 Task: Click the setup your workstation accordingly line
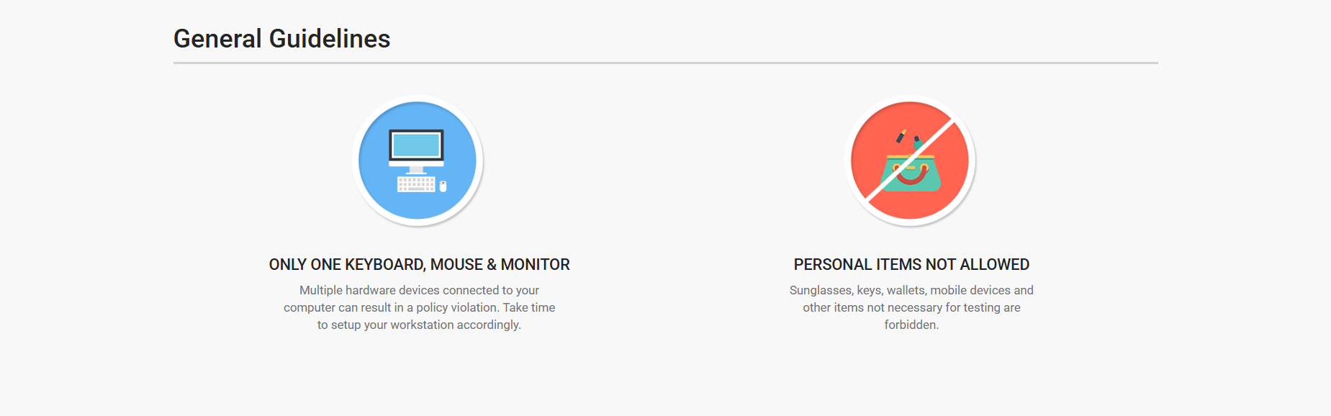[x=419, y=325]
